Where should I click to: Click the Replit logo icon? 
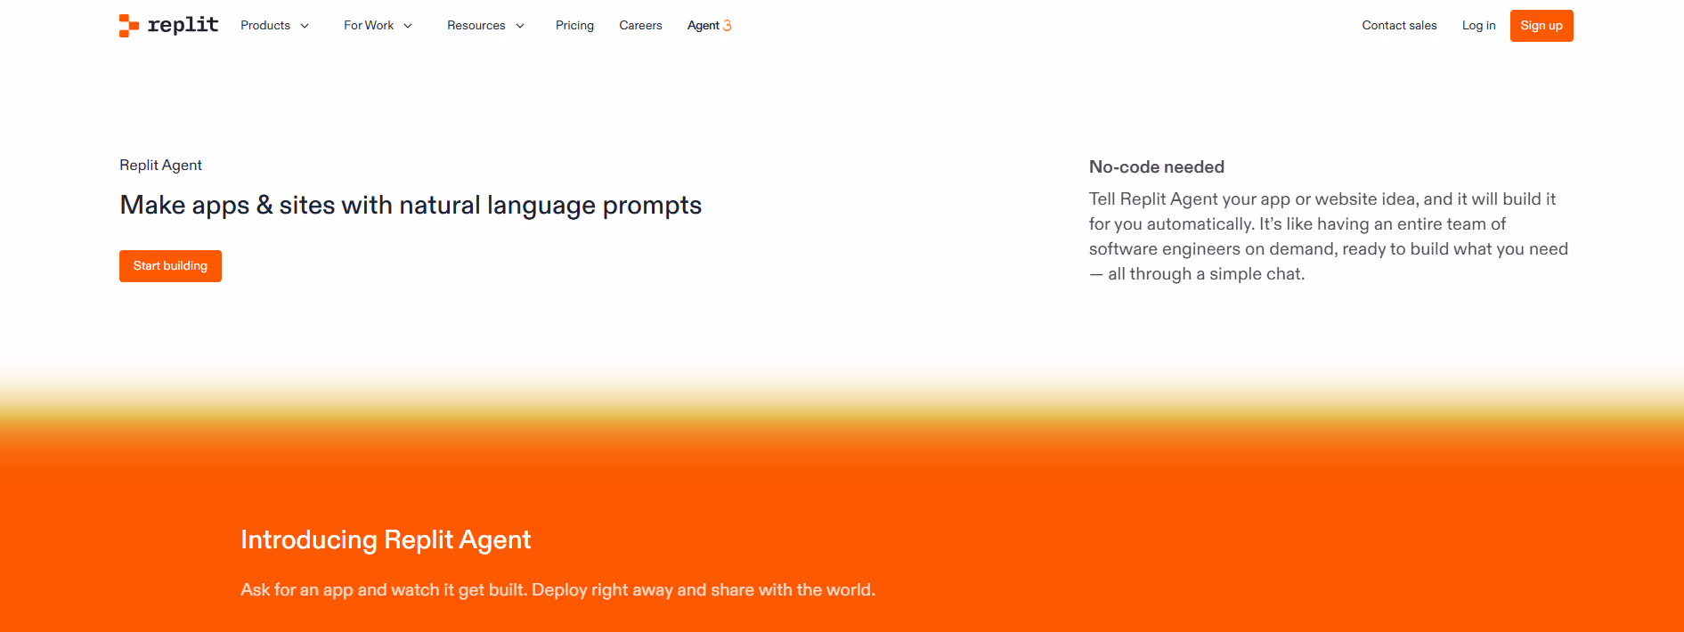129,26
